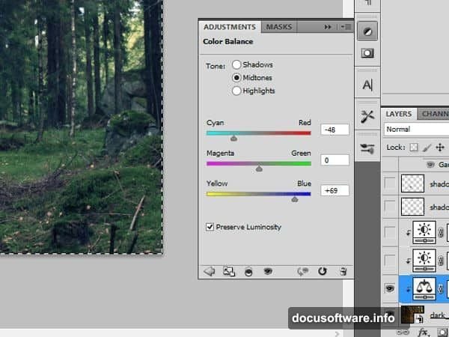The image size is (449, 337).
Task: Delete this adjustment layer with trash icon
Action: point(343,271)
